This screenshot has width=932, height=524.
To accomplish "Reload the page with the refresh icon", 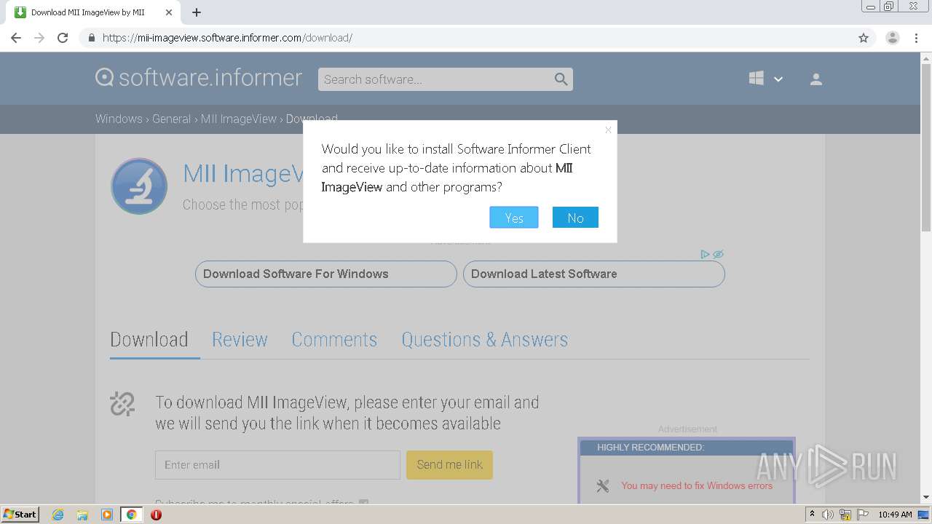I will pos(63,38).
